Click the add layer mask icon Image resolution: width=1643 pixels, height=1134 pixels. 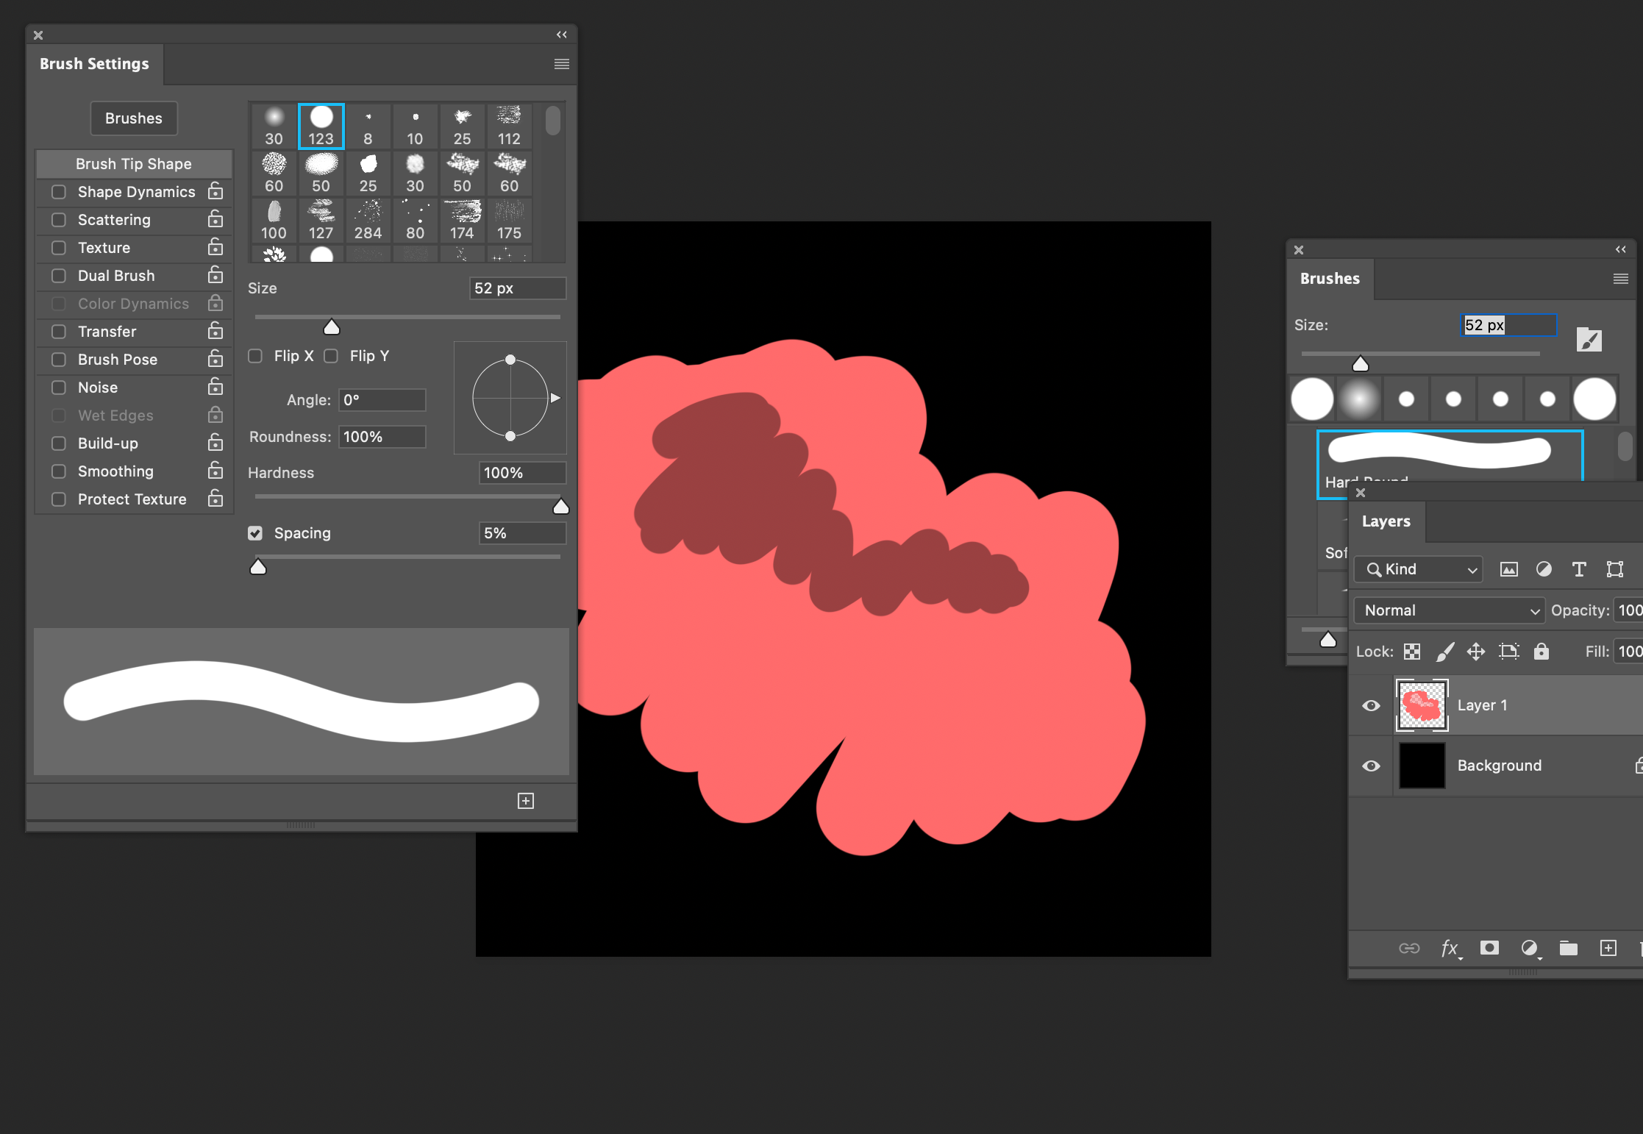point(1489,948)
